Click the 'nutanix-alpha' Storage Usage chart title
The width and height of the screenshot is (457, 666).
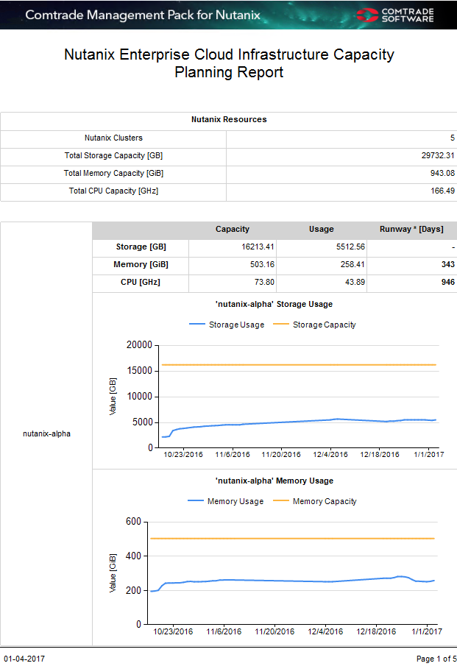[x=274, y=304]
